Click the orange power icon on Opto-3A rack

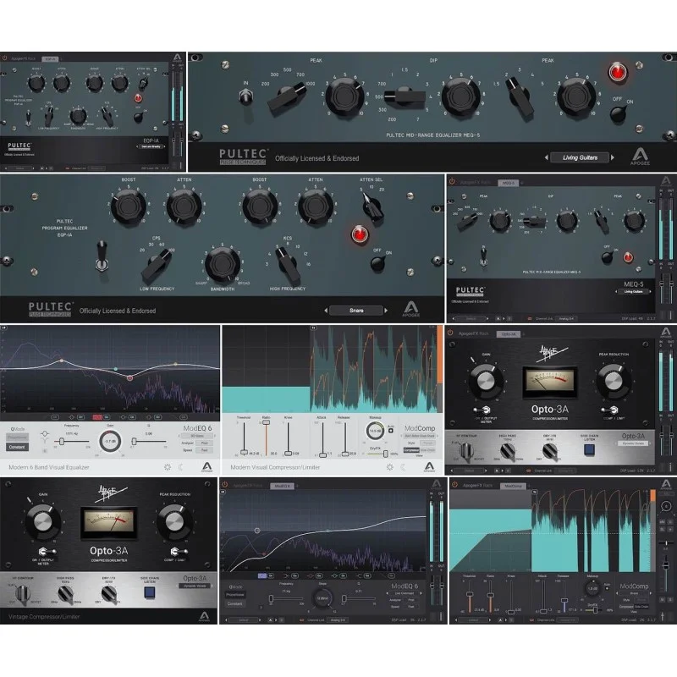click(450, 333)
